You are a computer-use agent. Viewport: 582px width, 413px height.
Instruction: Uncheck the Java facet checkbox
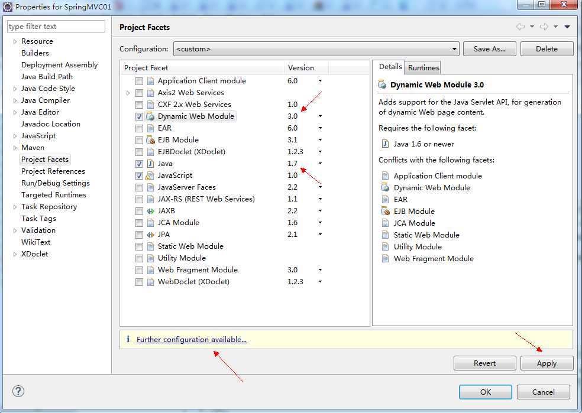pos(139,164)
